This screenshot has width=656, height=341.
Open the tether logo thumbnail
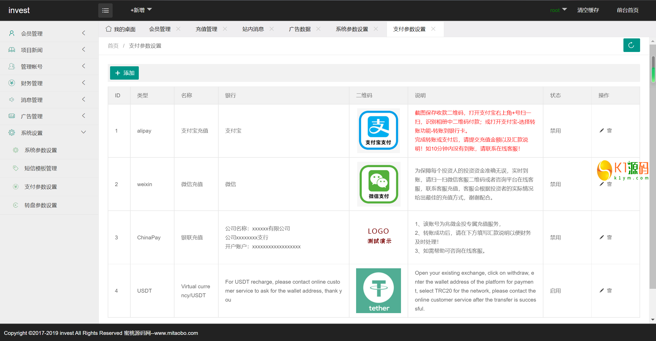tap(378, 291)
